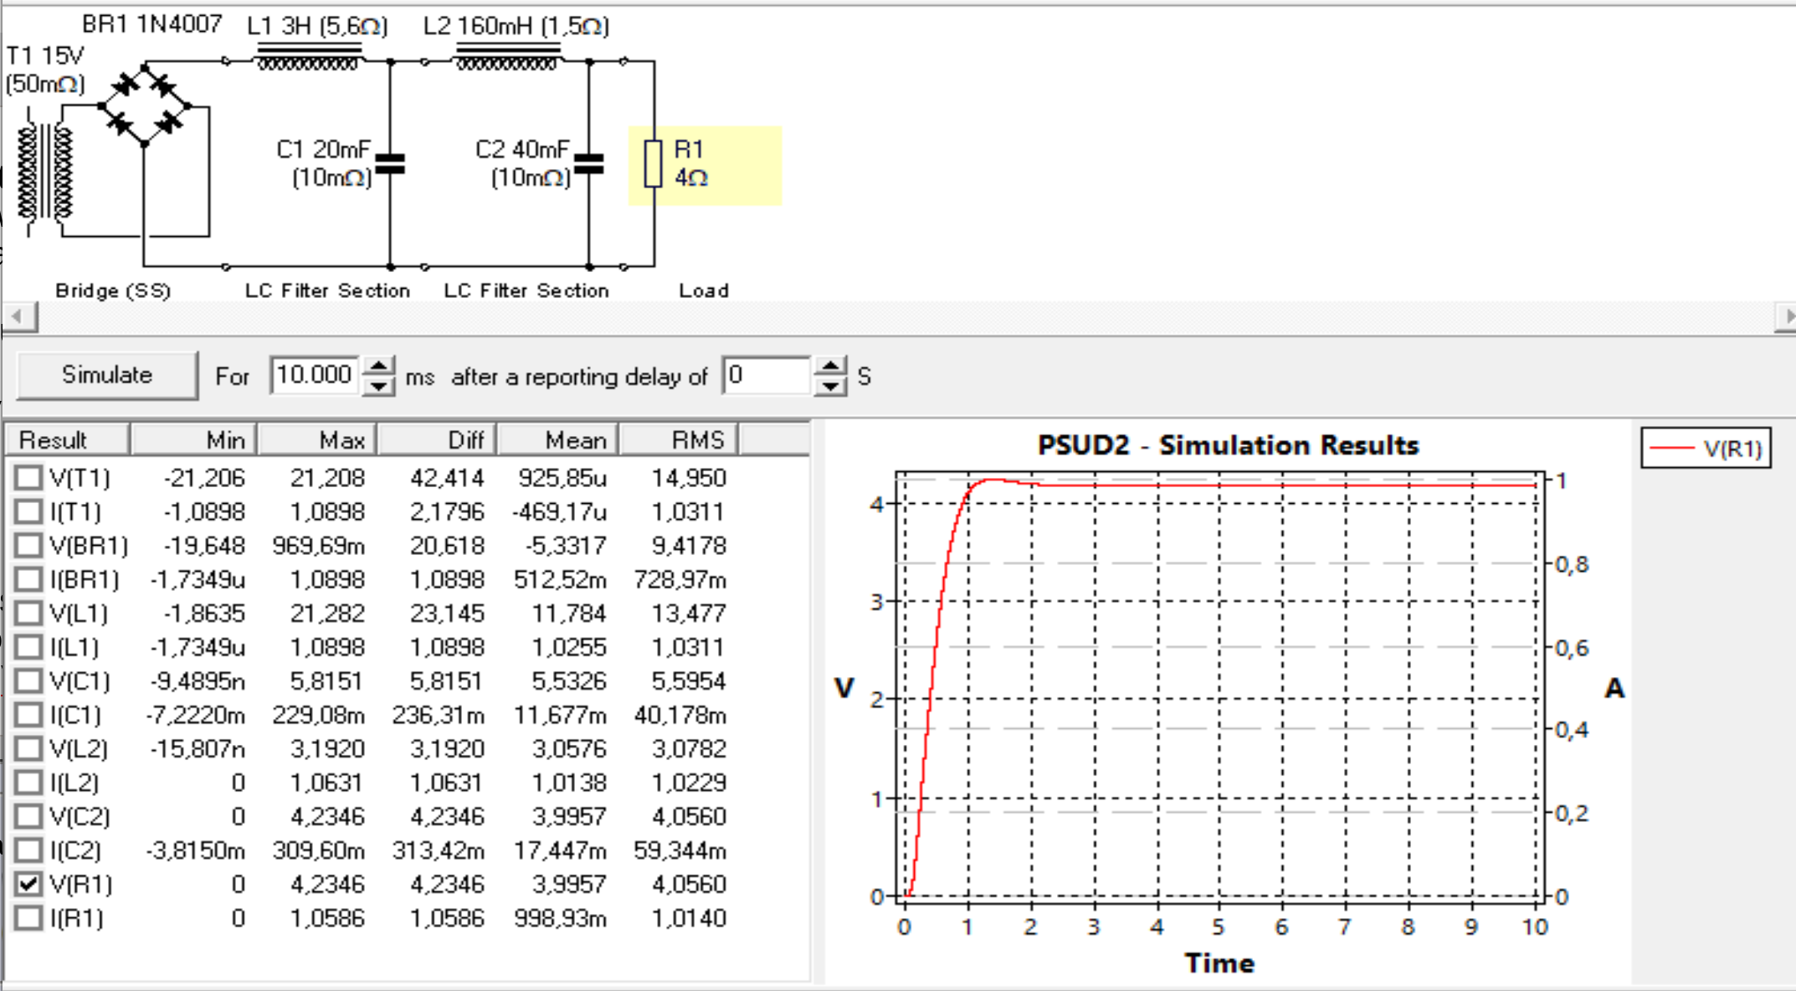The width and height of the screenshot is (1796, 991).
Task: Select the L2 160mH inductor symbol
Action: click(x=507, y=57)
